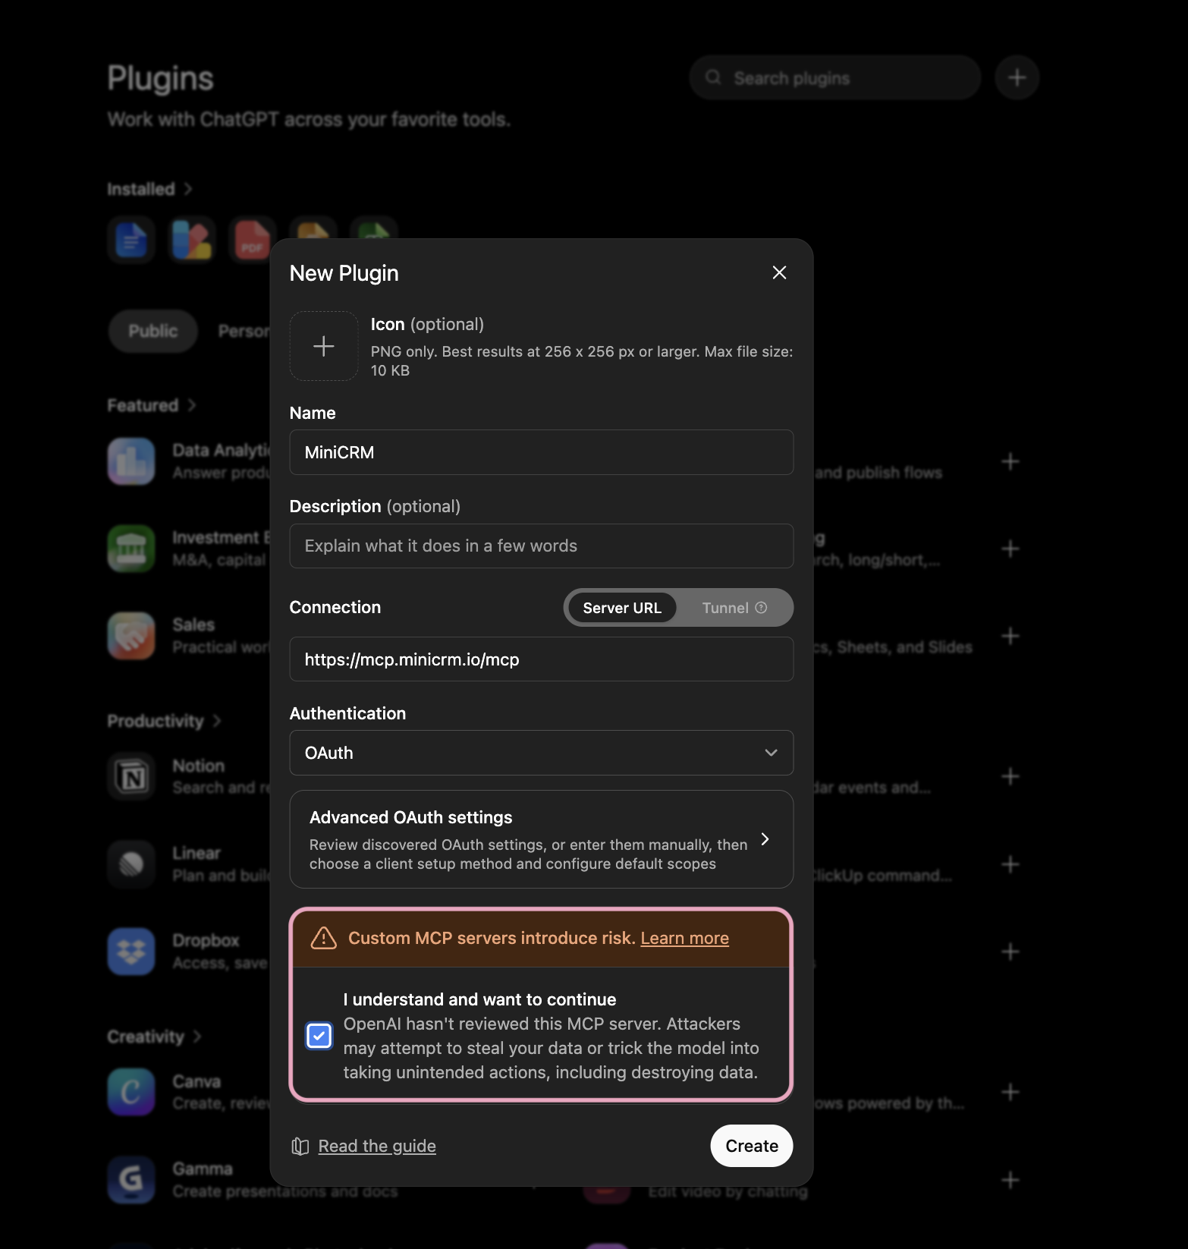Click the round plus button beside search
Screen dimensions: 1188x1249
coord(1017,77)
